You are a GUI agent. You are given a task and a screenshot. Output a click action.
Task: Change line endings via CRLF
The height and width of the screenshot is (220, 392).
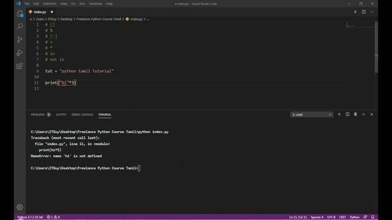(342, 217)
